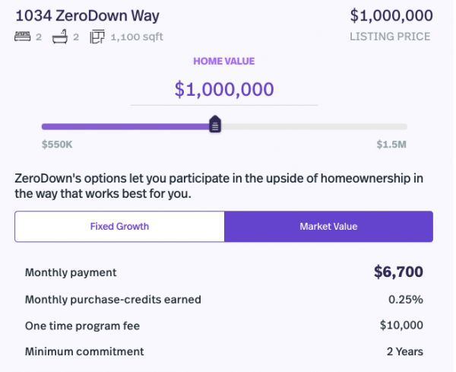Click the $6,700 monthly payment value

coord(398,272)
